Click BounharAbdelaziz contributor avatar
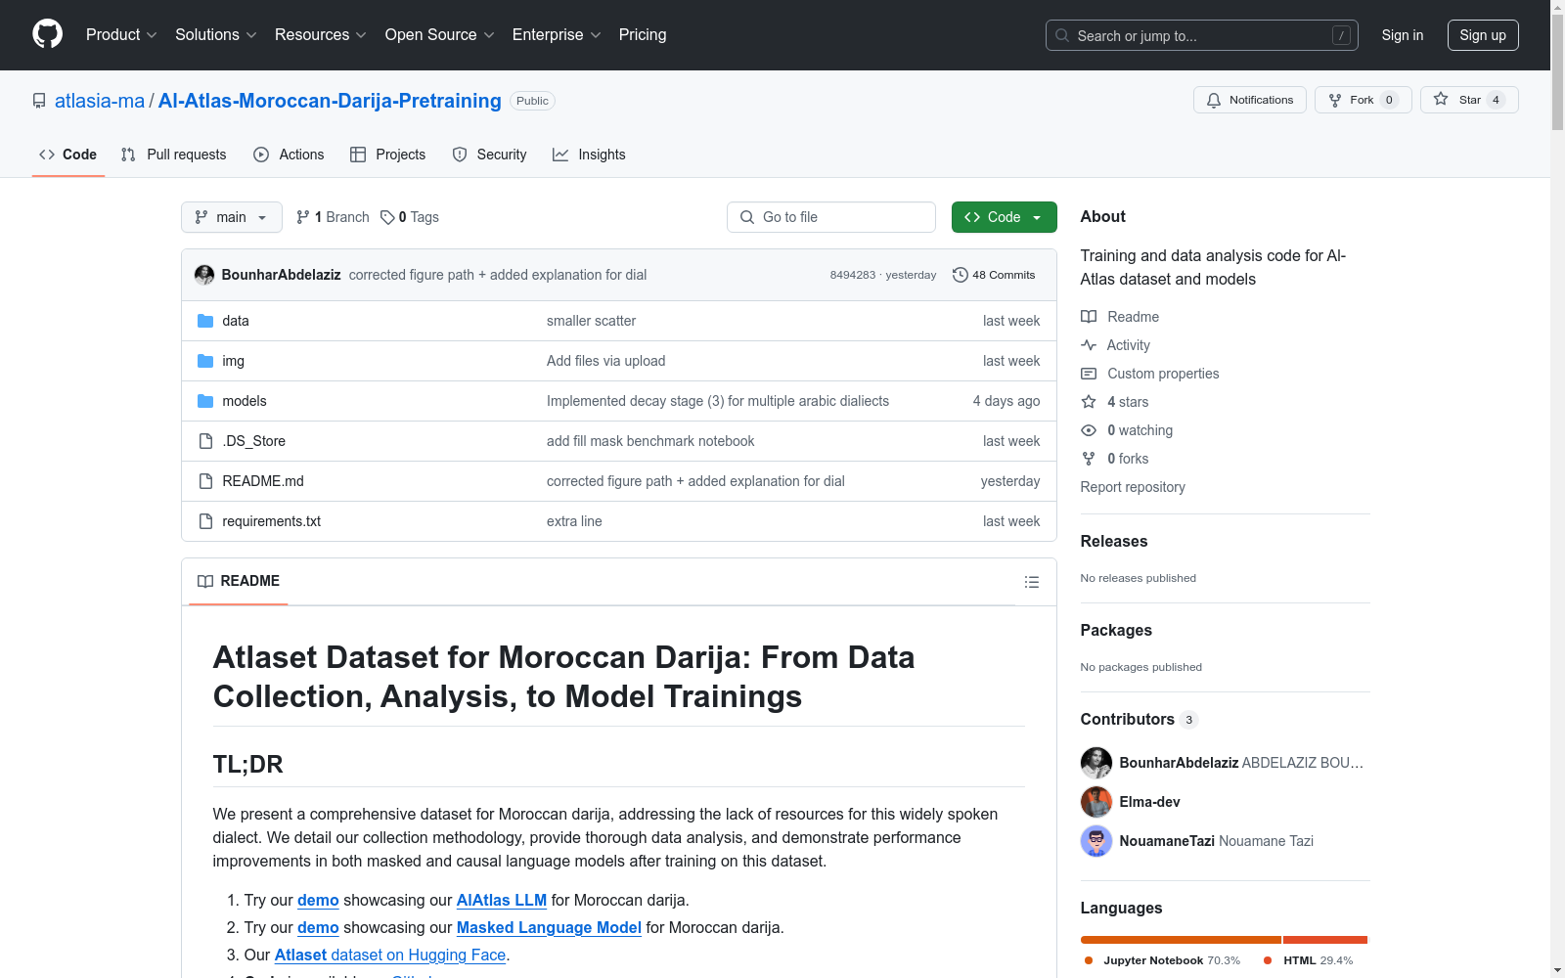Viewport: 1565px width, 978px height. tap(1096, 763)
